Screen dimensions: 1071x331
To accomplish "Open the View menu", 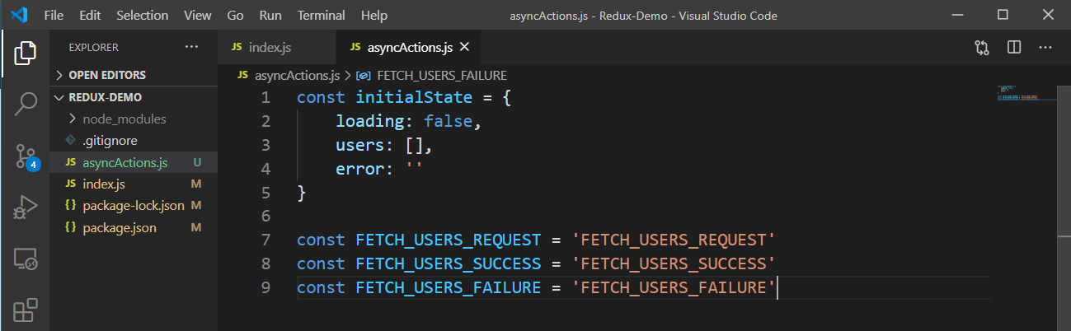I will (198, 16).
